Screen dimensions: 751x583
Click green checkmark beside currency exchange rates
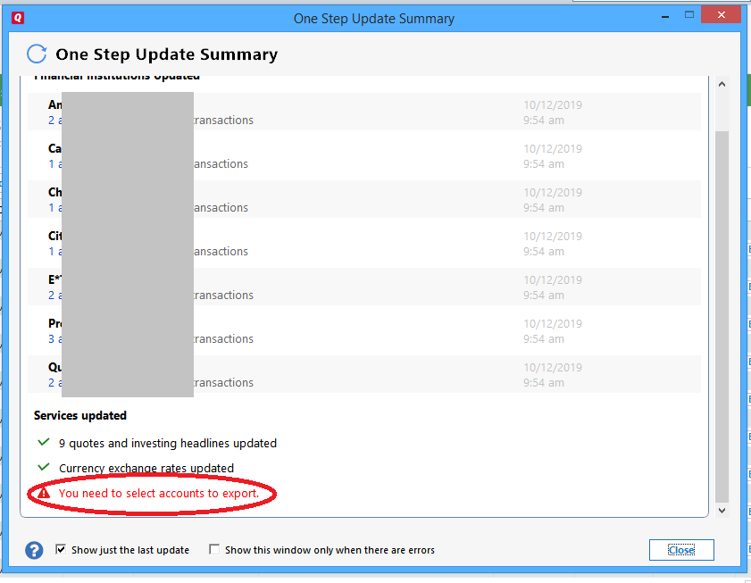coord(44,467)
